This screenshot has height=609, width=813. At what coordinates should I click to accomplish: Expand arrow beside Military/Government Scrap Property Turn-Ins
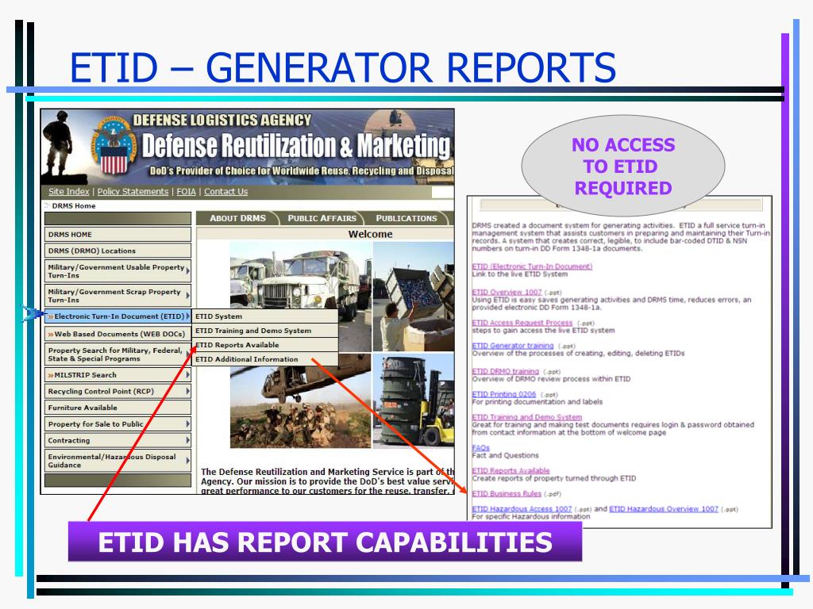coord(187,296)
